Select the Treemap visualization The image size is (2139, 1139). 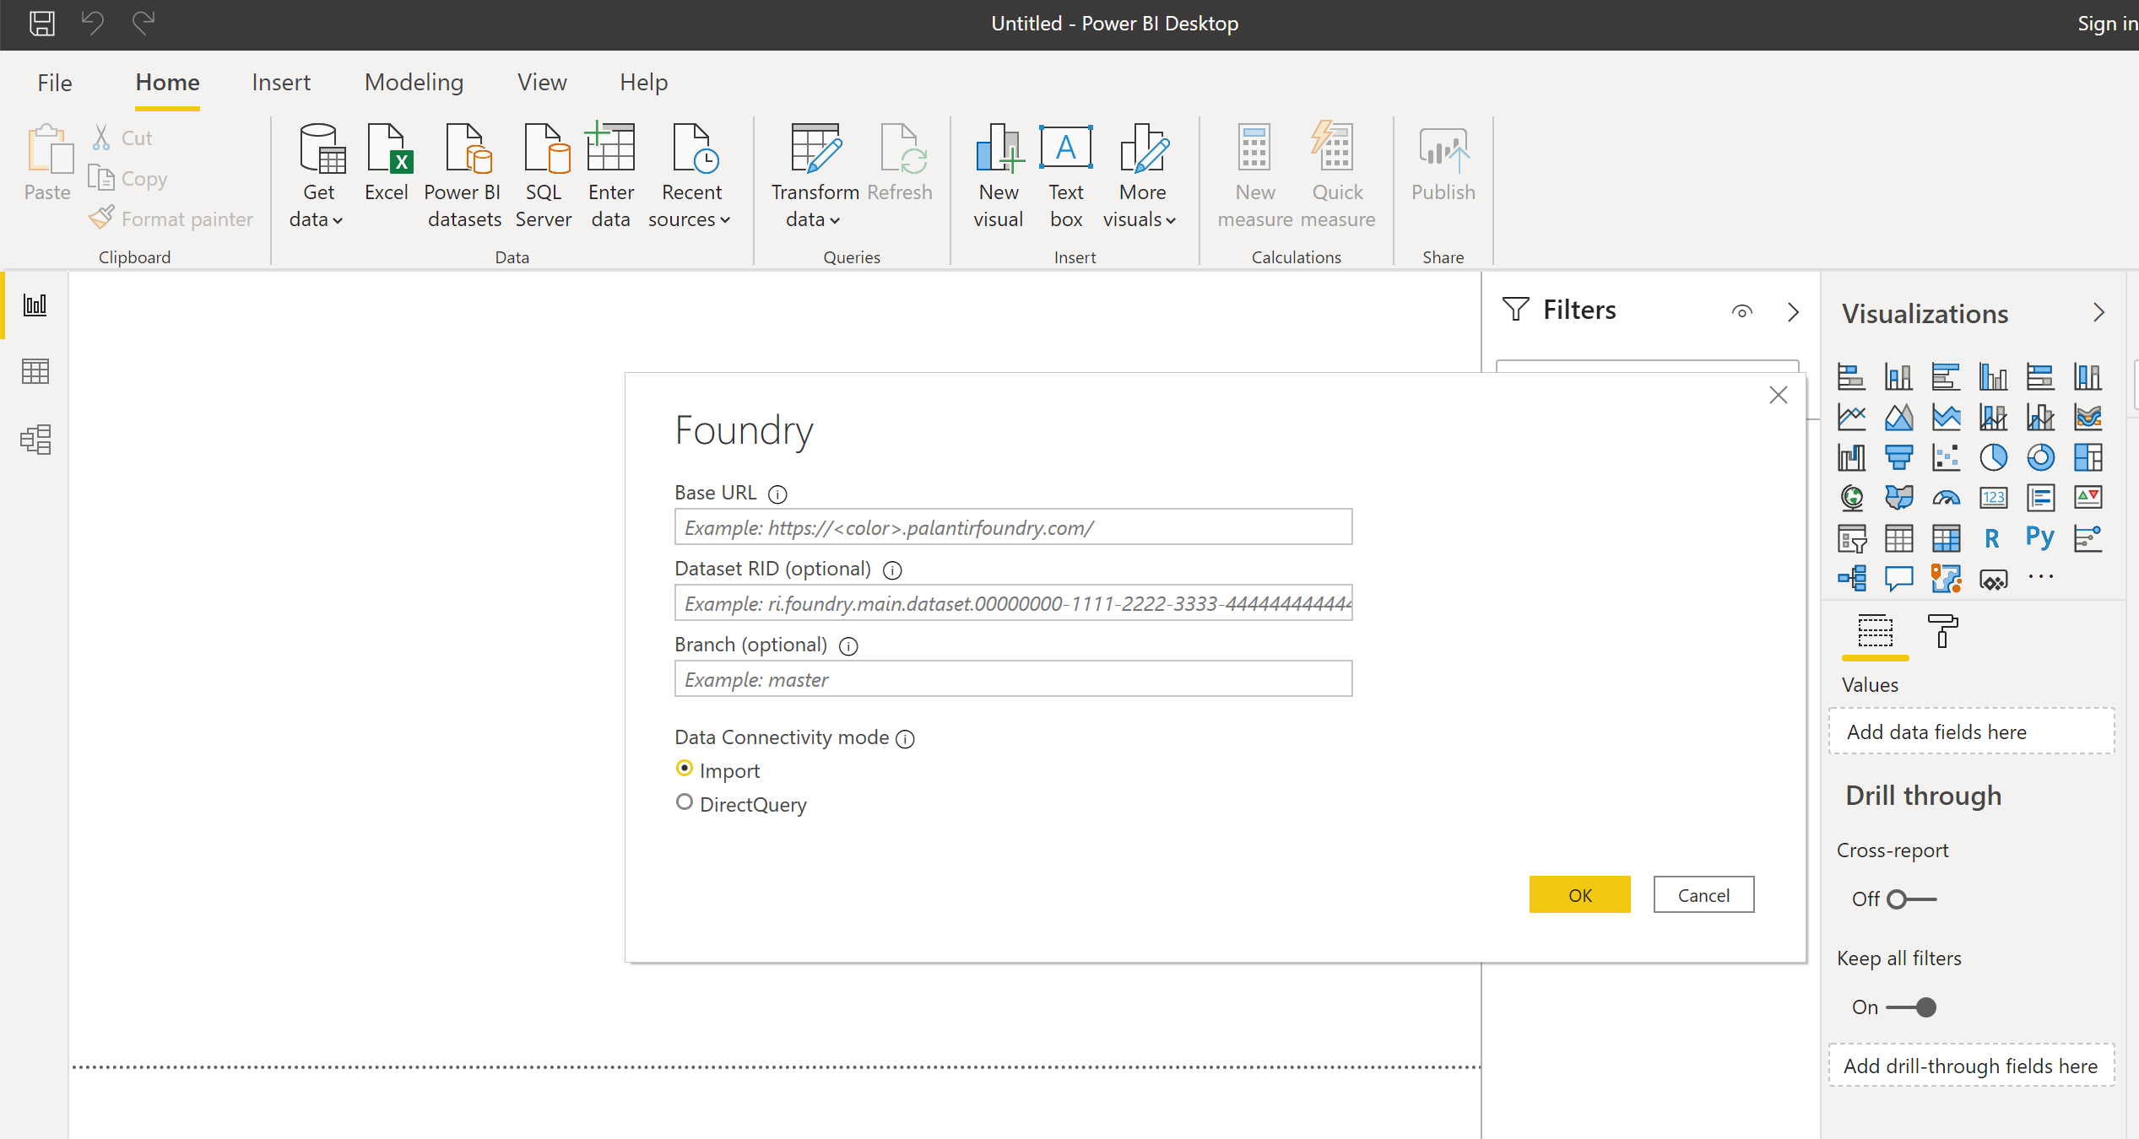(2088, 457)
